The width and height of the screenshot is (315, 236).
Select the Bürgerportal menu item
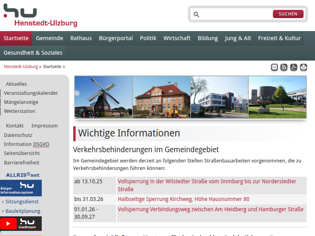tap(116, 38)
